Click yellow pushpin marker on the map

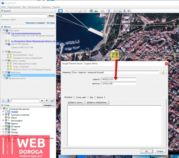[x=115, y=56]
